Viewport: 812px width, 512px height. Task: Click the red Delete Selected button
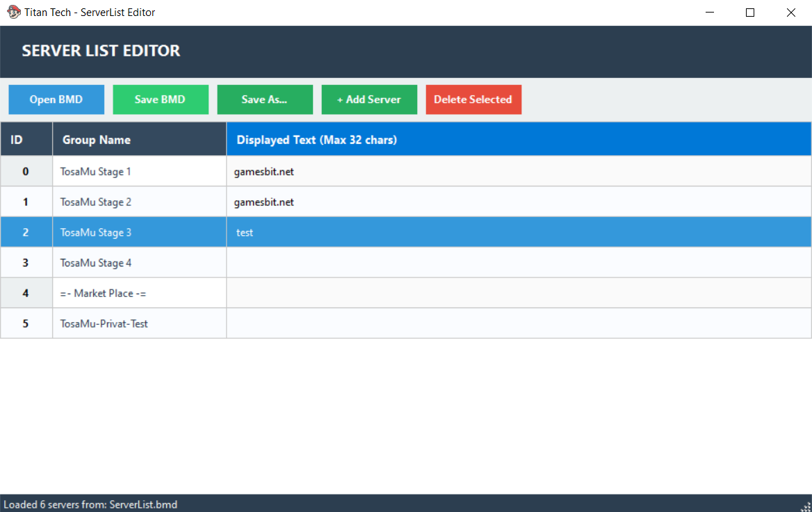coord(473,99)
